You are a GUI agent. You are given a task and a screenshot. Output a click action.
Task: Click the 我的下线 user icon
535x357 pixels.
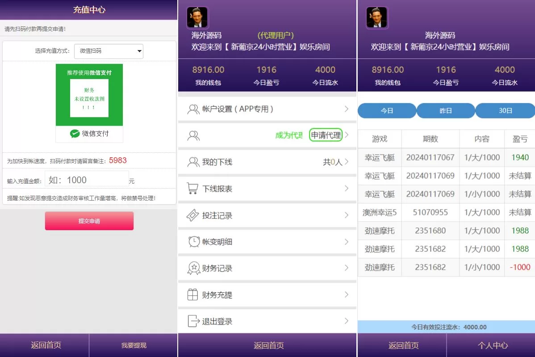193,162
